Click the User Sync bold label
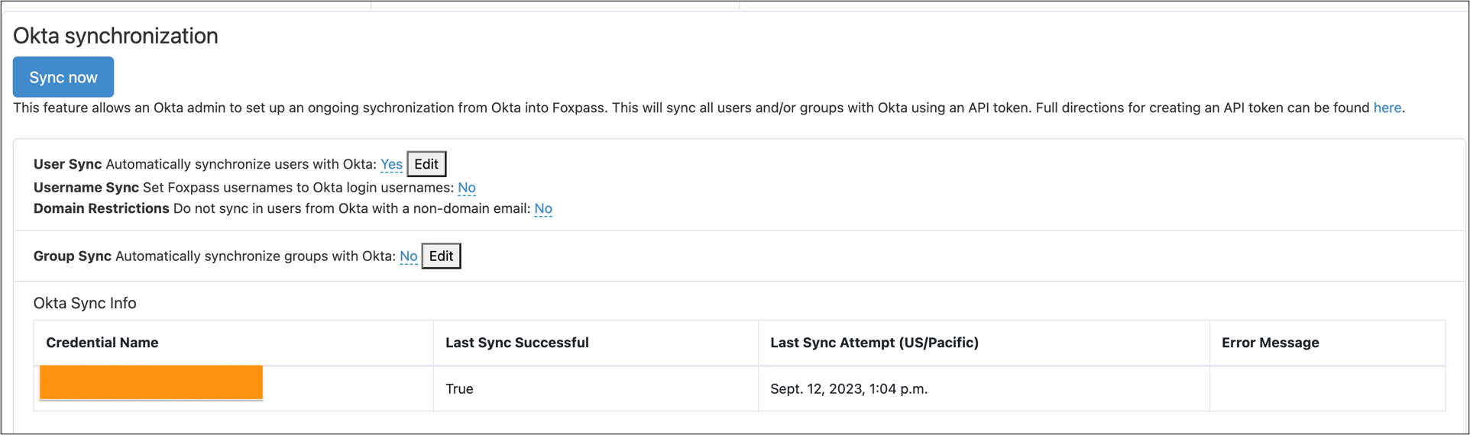This screenshot has height=435, width=1470. (67, 165)
